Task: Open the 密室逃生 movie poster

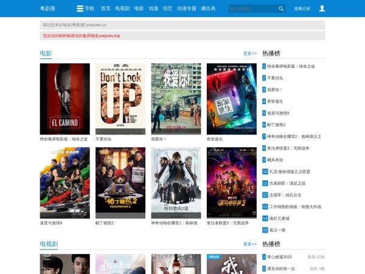Action: click(x=232, y=99)
